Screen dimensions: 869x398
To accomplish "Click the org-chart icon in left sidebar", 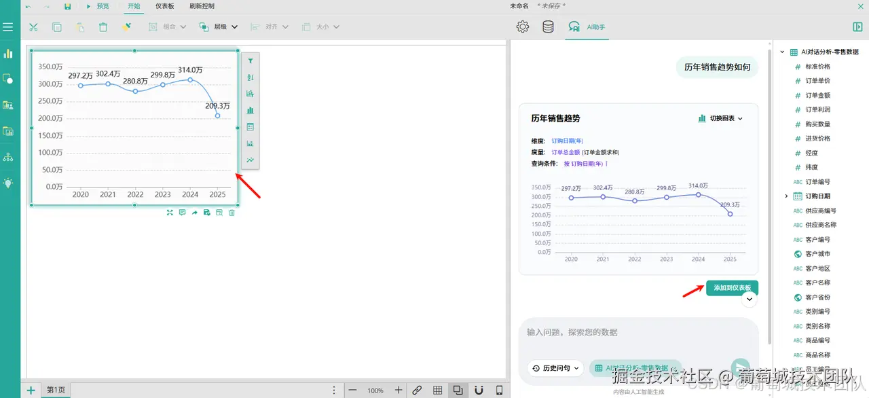I will [x=10, y=158].
